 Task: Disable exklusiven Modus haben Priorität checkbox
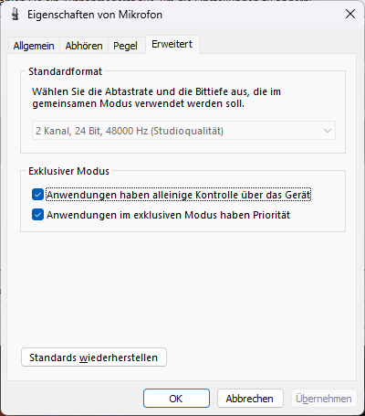(37, 215)
